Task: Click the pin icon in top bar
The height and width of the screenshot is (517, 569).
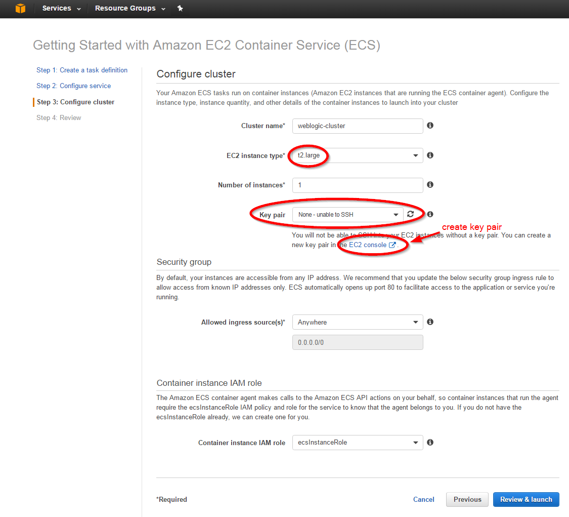Action: [180, 9]
